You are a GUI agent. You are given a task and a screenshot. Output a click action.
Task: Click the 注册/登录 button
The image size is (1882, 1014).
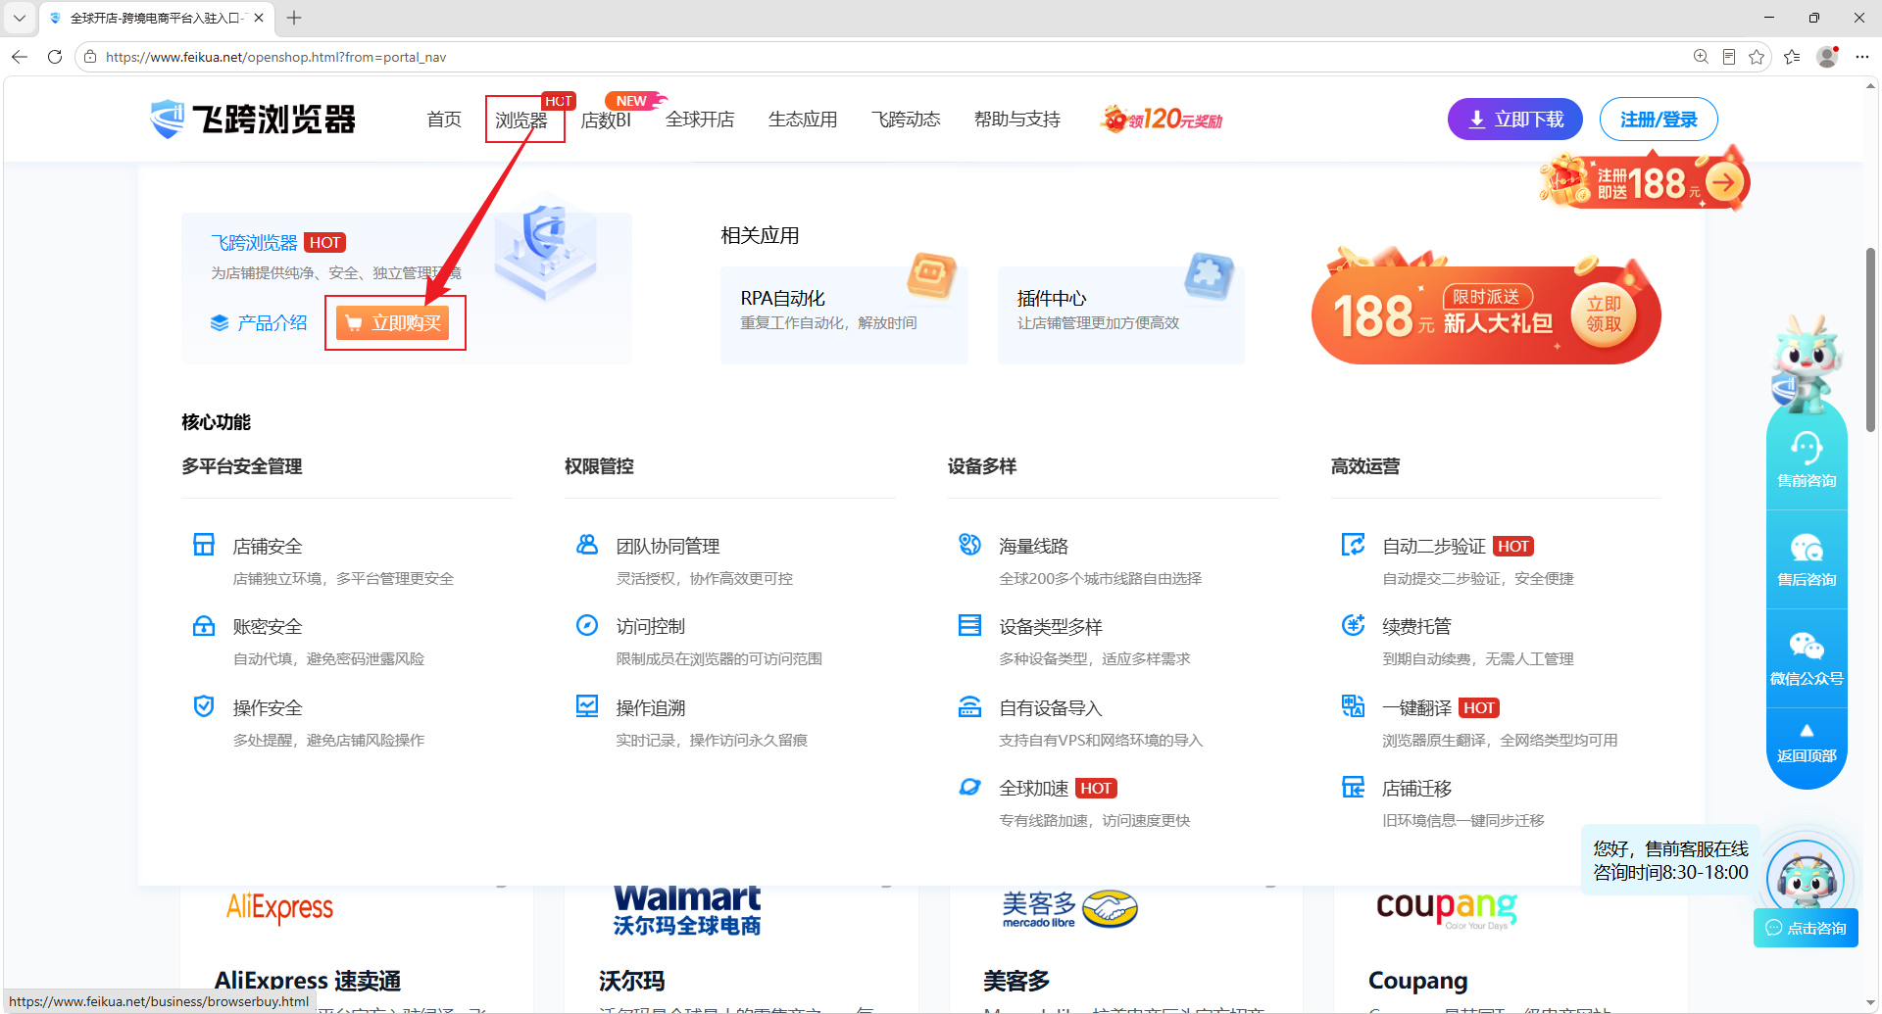(x=1659, y=120)
